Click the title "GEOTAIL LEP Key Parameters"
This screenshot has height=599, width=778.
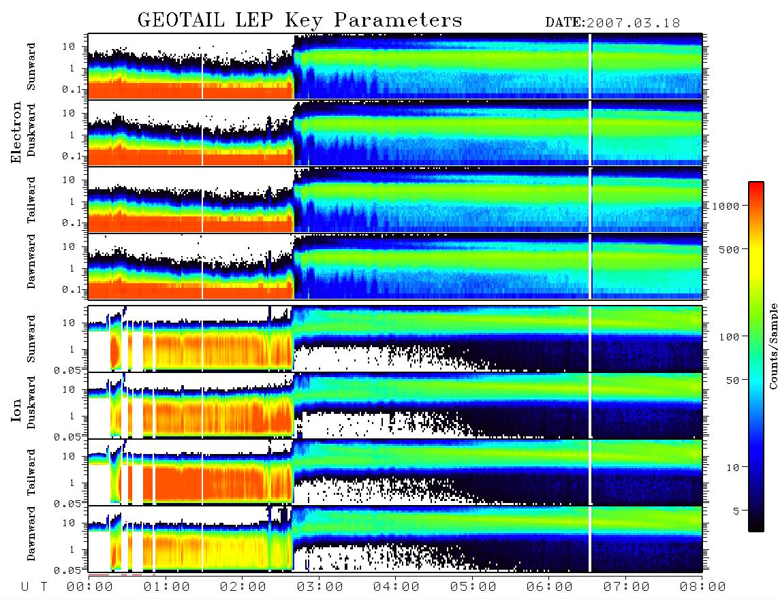[300, 20]
